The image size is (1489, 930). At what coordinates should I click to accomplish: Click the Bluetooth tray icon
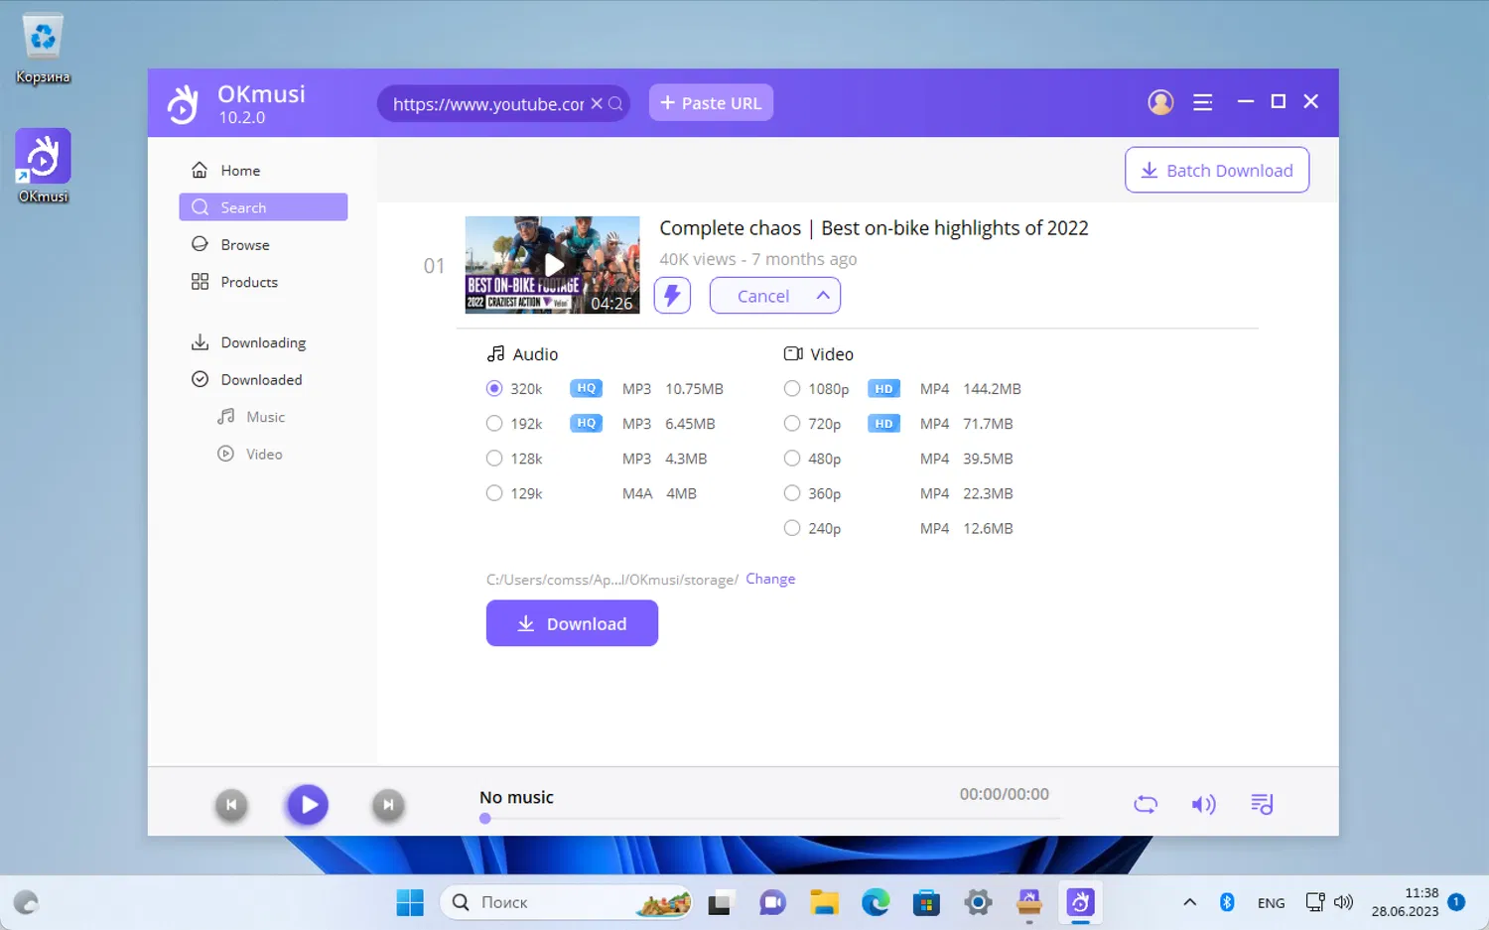pyautogui.click(x=1227, y=902)
